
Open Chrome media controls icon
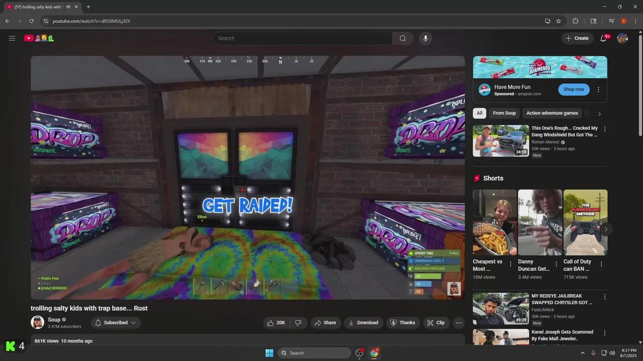click(x=611, y=21)
